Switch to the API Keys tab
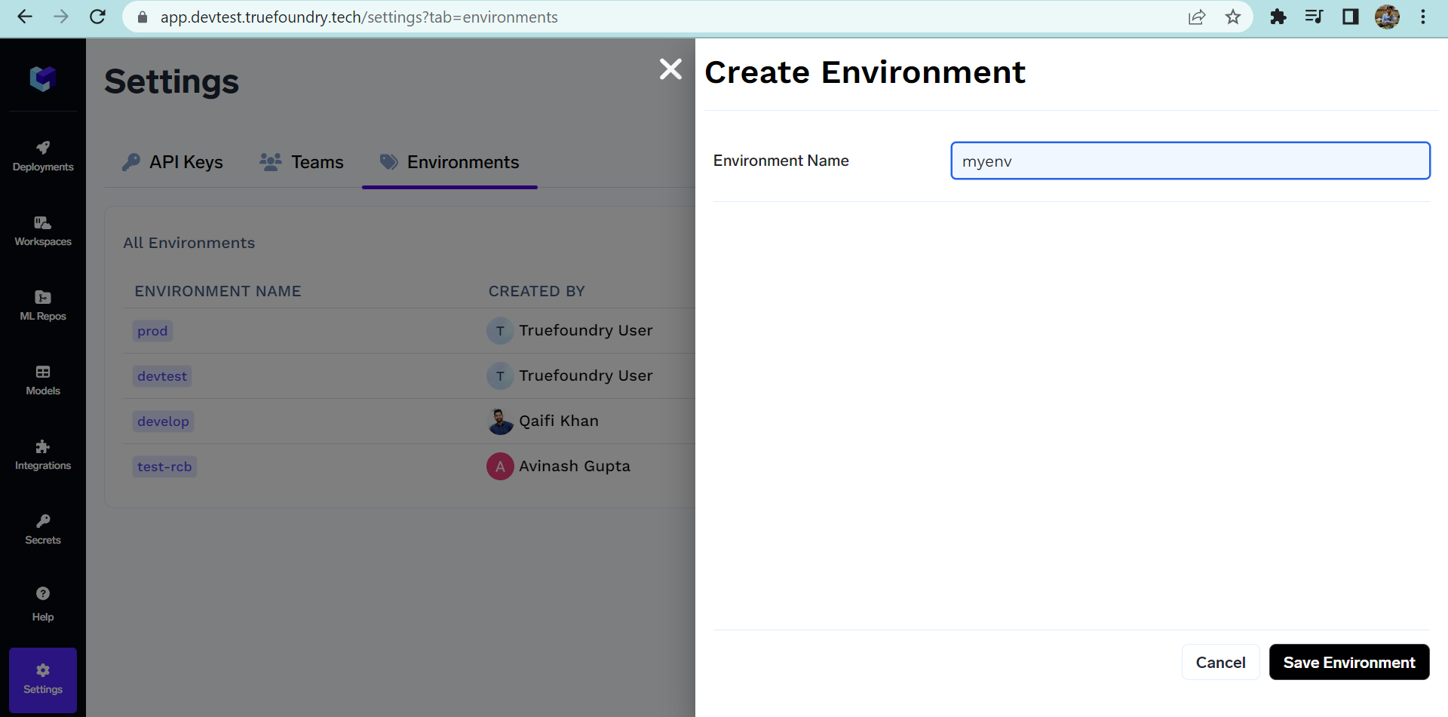 tap(173, 162)
